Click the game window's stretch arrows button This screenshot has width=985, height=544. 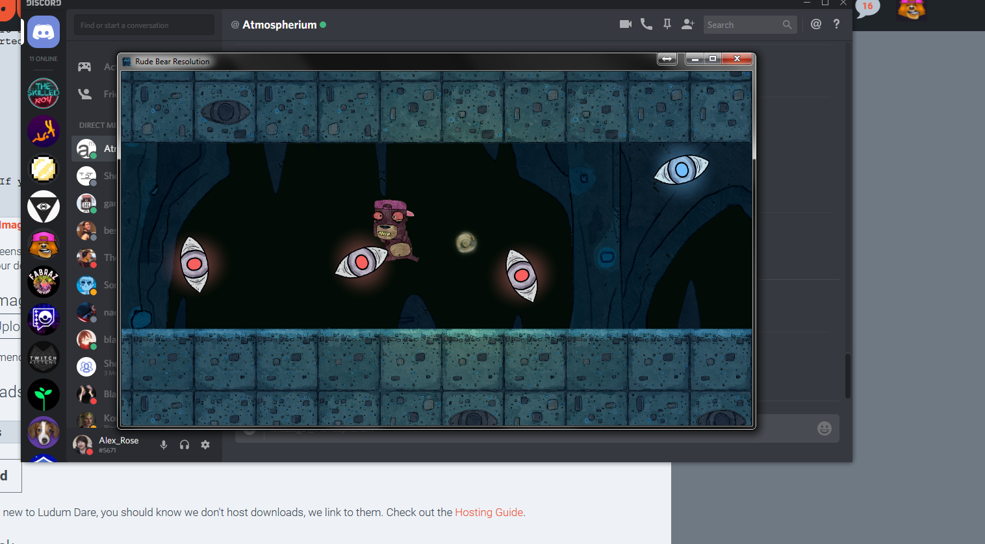667,59
